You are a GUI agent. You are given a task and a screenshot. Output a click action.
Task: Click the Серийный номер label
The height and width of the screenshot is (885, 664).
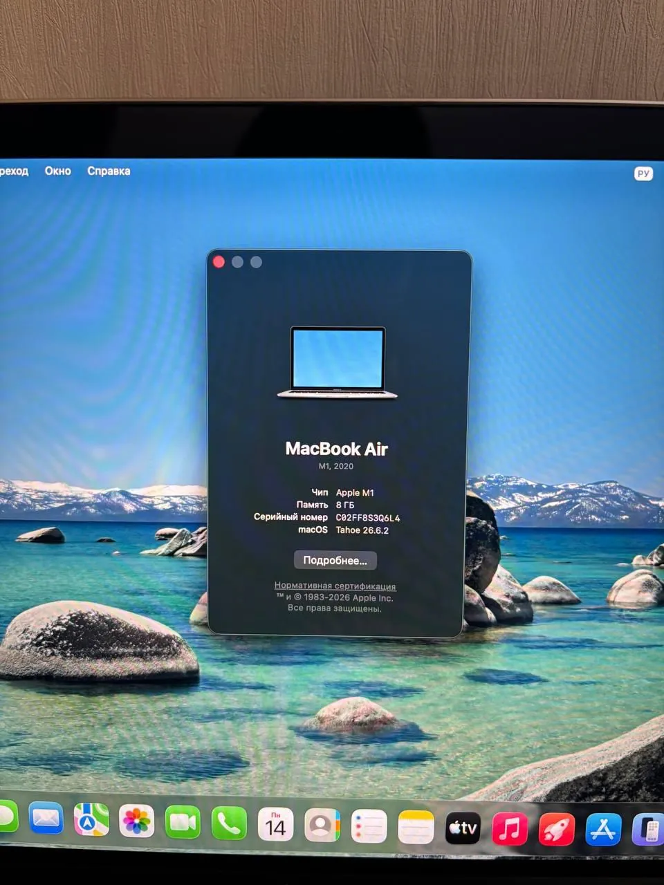(290, 517)
